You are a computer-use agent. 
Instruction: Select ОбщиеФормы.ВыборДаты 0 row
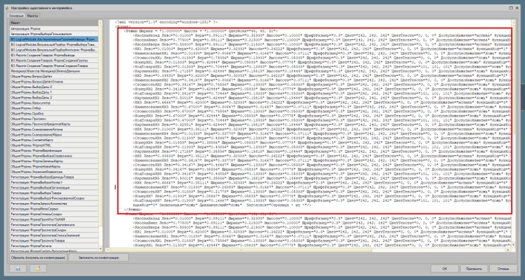54,87
